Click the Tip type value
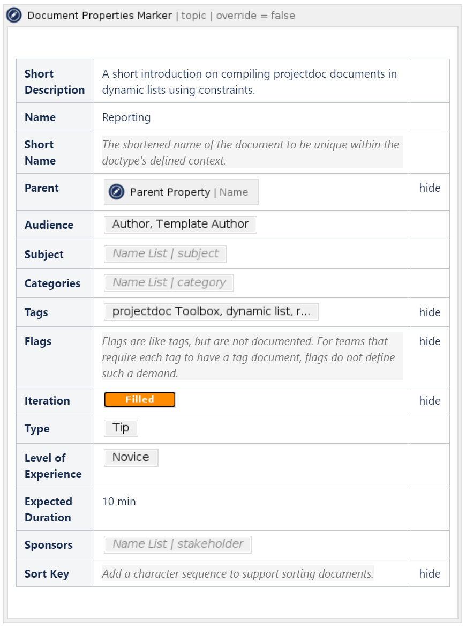 [x=121, y=428]
